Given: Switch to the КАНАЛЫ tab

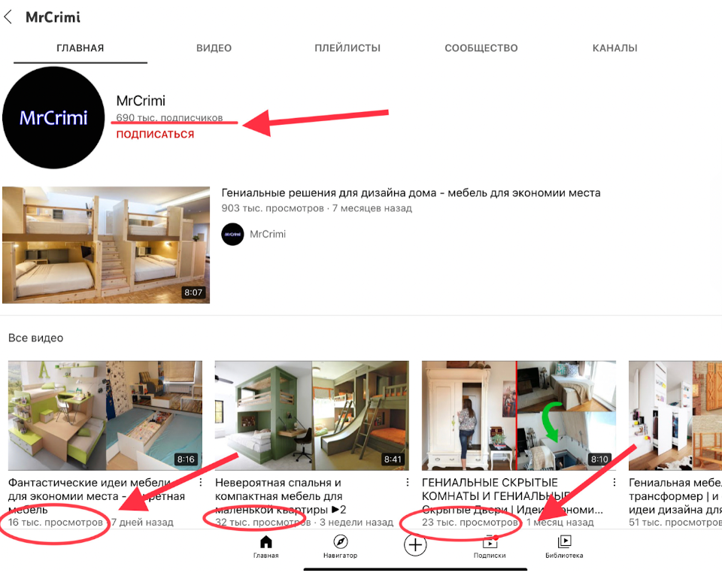Looking at the screenshot, I should click(614, 48).
